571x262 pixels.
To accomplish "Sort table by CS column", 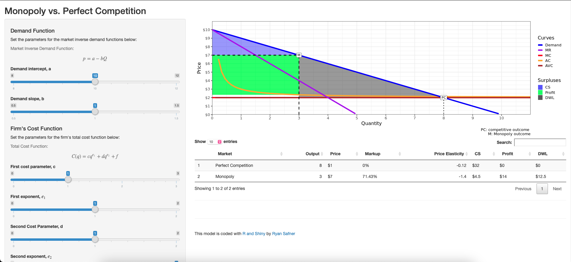I will pos(478,154).
